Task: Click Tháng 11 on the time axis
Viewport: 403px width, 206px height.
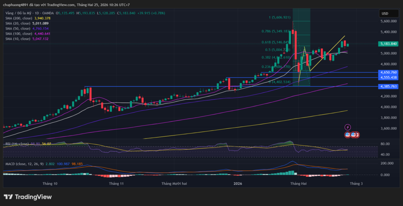Action: click(x=116, y=184)
